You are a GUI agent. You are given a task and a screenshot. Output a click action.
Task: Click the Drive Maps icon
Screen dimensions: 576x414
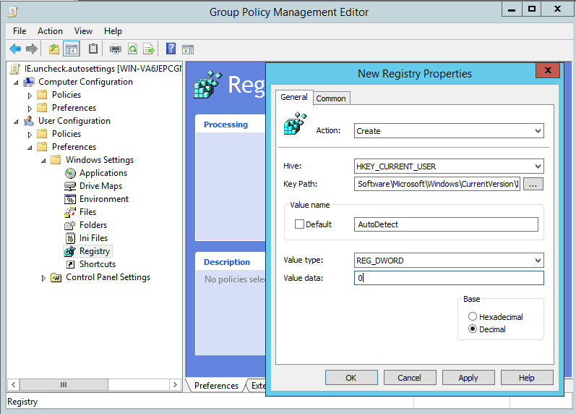(70, 186)
